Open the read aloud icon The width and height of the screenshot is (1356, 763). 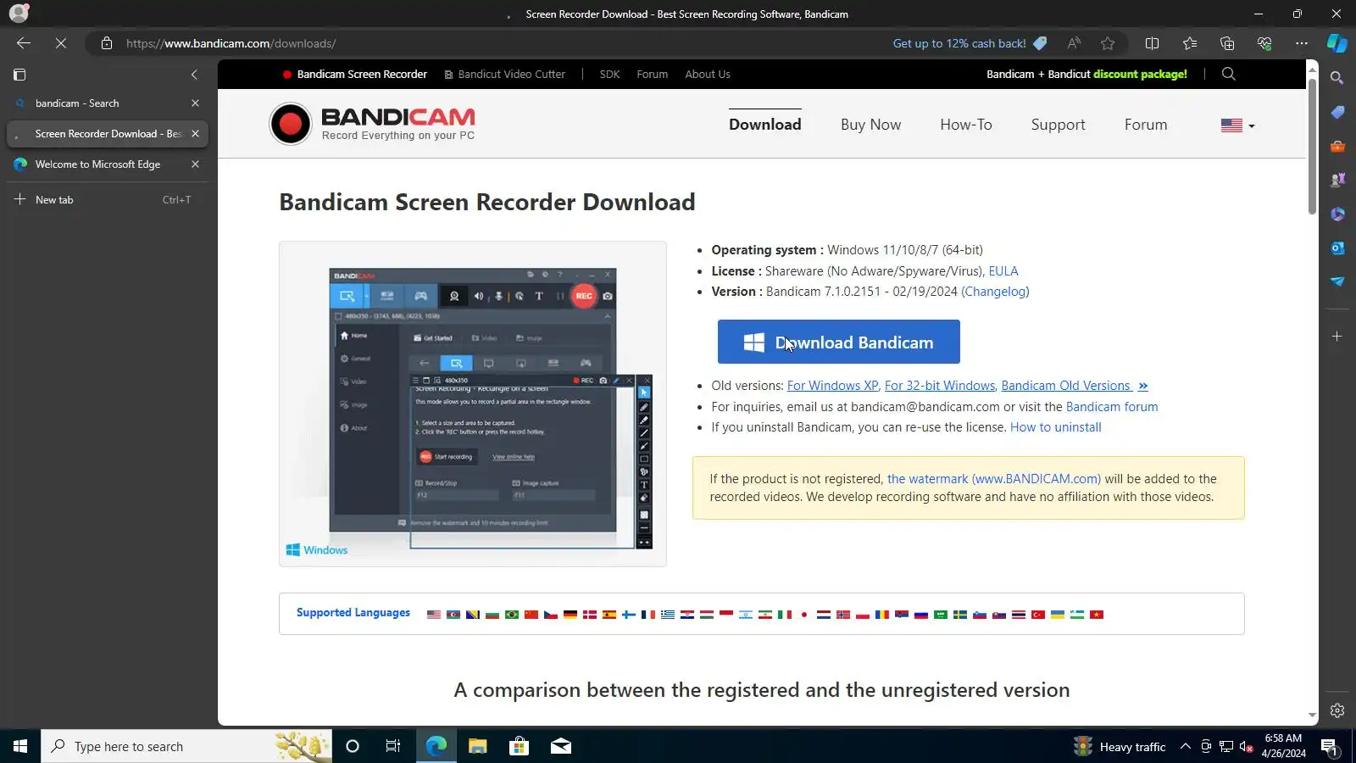click(x=1074, y=43)
